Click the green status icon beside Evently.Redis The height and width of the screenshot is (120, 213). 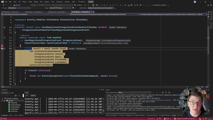9,109
